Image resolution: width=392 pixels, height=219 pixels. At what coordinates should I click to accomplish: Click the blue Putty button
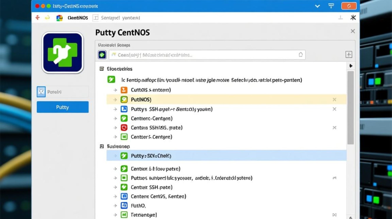pyautogui.click(x=63, y=107)
